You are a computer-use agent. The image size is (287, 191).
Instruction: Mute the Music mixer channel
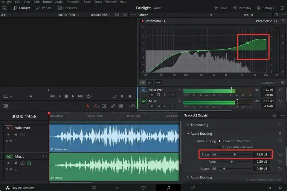pyautogui.click(x=152, y=106)
